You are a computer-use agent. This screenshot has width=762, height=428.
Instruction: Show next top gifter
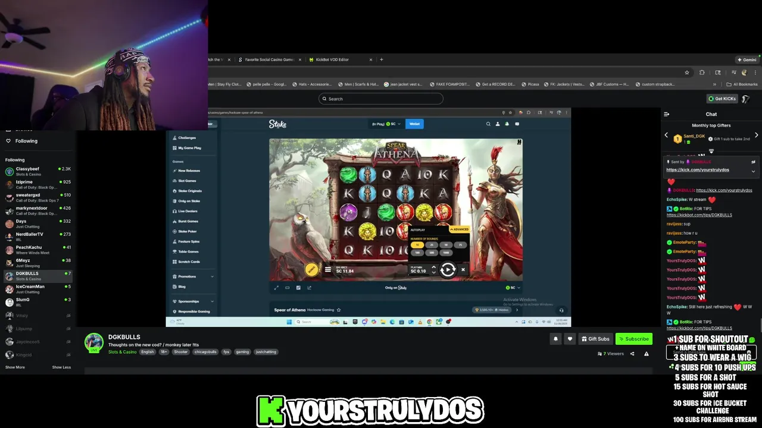click(756, 136)
